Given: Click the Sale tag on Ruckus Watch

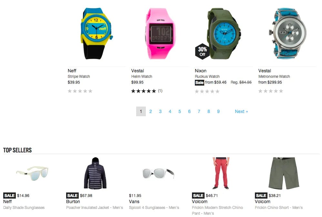Looking at the screenshot, I should [x=199, y=83].
